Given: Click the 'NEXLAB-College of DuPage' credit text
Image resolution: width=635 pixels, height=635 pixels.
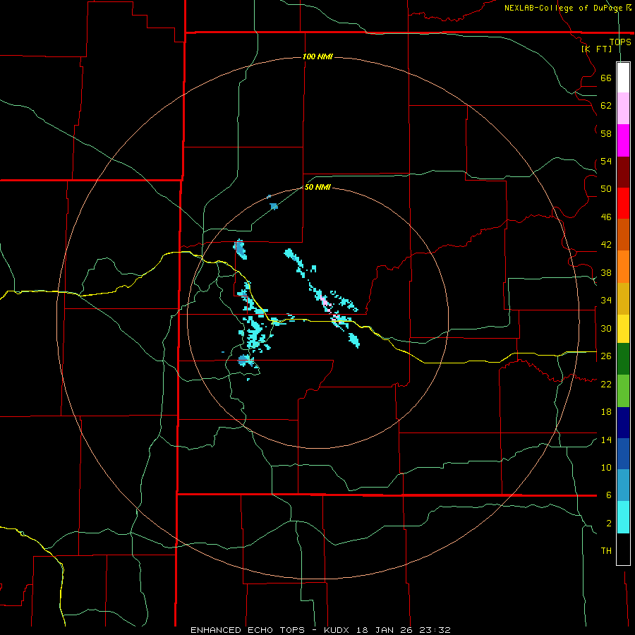Looking at the screenshot, I should 563,8.
